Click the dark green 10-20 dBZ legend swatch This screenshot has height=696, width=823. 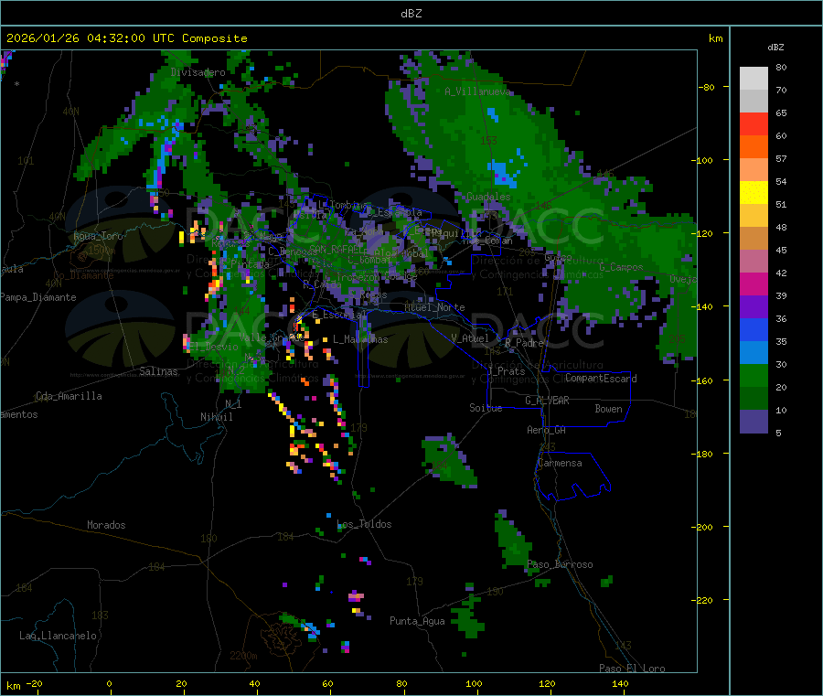click(754, 399)
